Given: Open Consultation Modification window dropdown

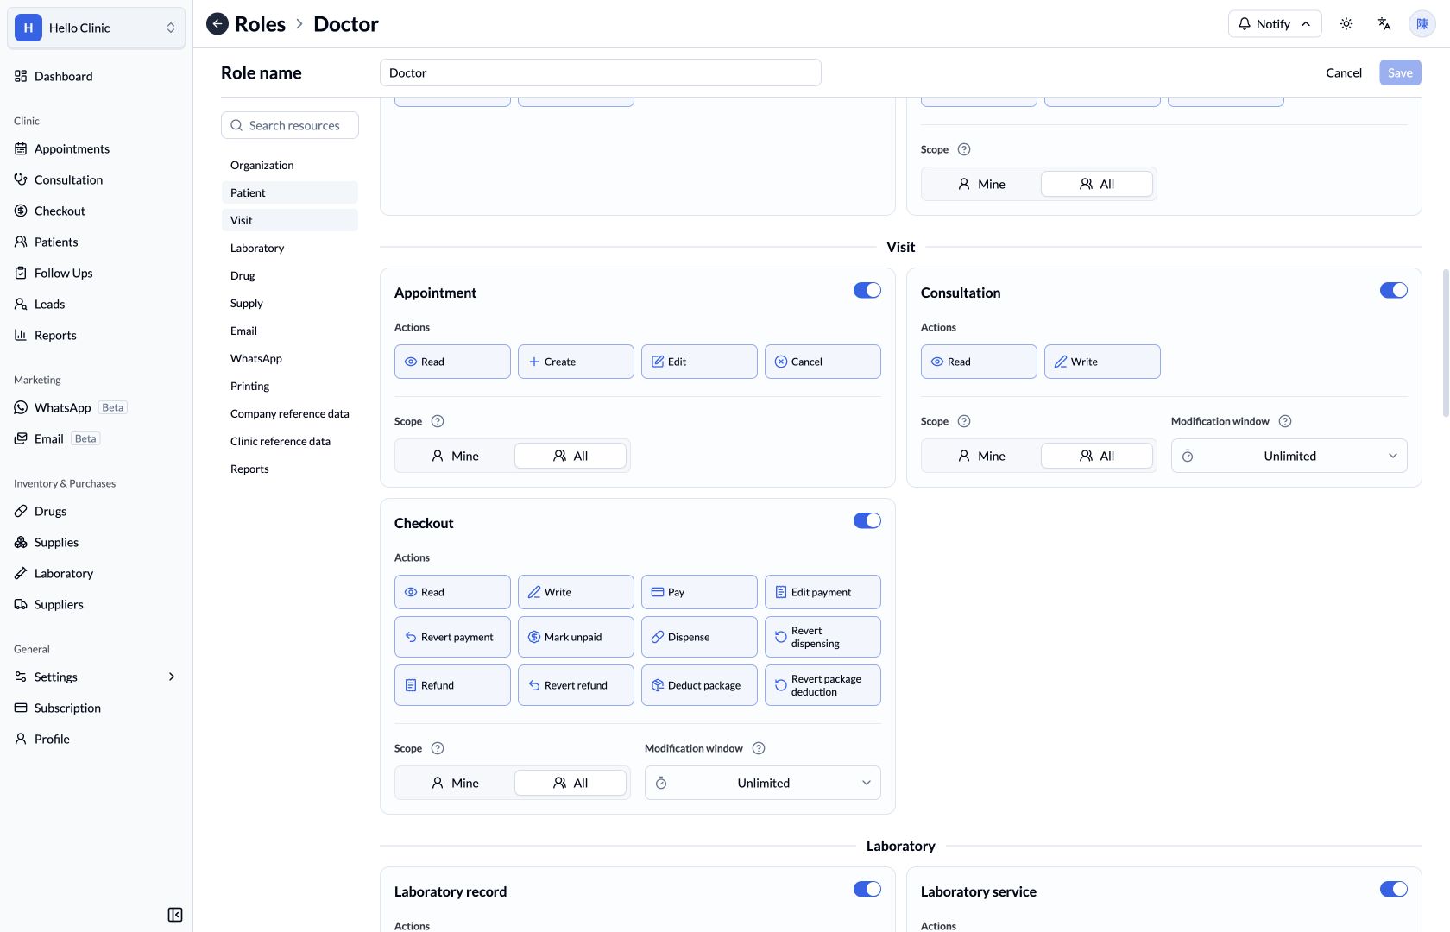Looking at the screenshot, I should click(x=1289, y=456).
